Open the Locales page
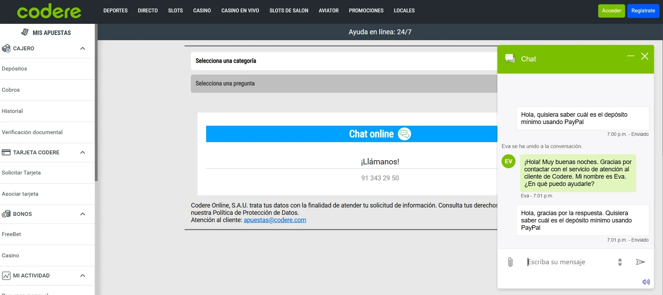Viewport: 663px width, 295px height. pos(404,11)
